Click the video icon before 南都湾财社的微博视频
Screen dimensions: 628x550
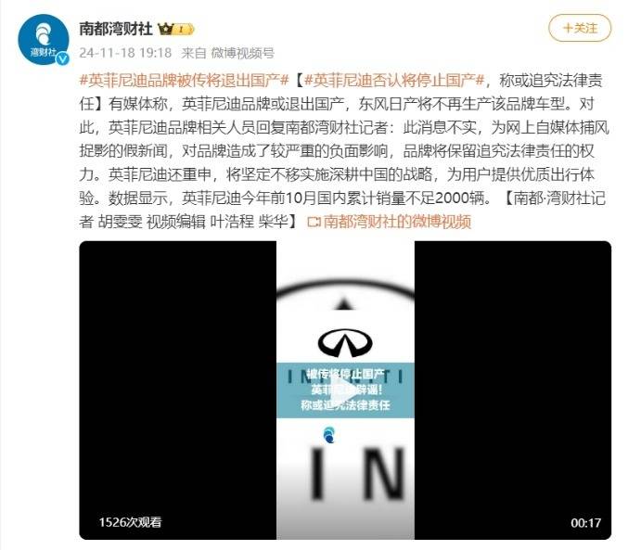(314, 222)
